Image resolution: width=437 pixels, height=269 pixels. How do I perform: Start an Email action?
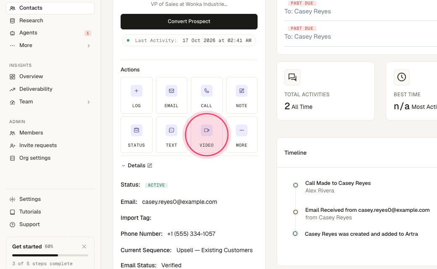(171, 95)
